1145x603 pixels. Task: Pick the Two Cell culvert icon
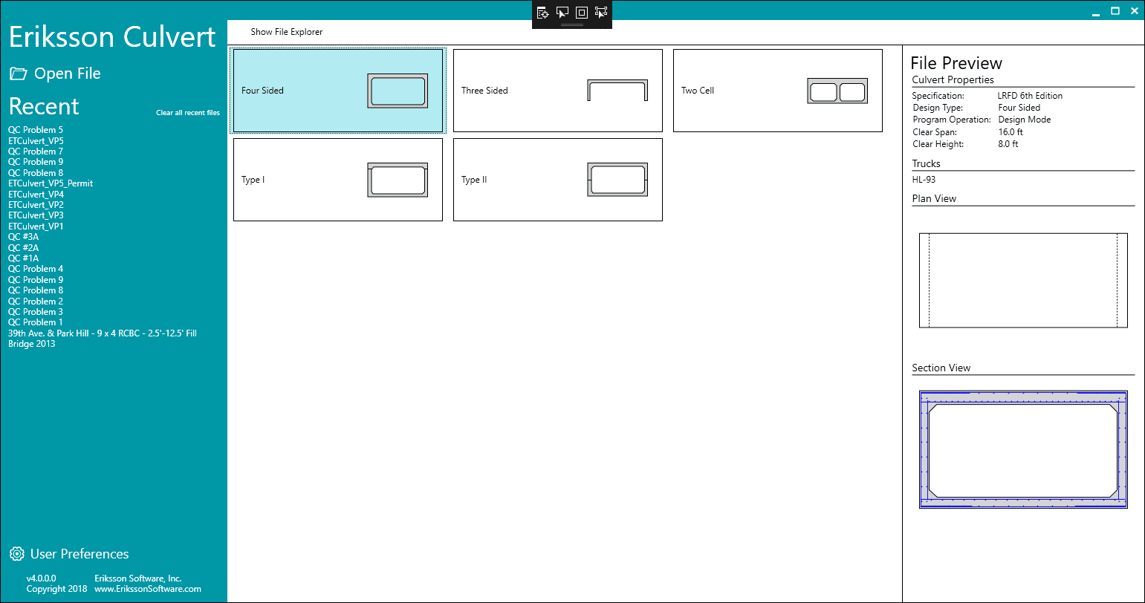point(837,91)
